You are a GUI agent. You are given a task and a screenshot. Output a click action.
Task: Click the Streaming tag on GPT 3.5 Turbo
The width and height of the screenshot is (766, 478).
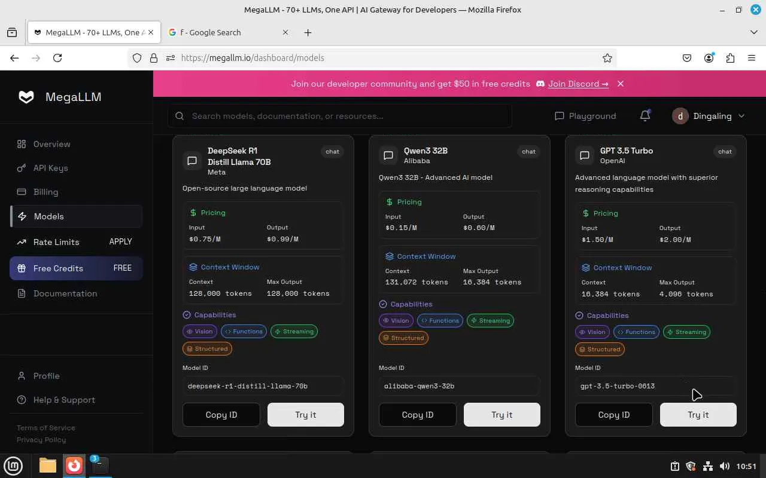point(686,332)
